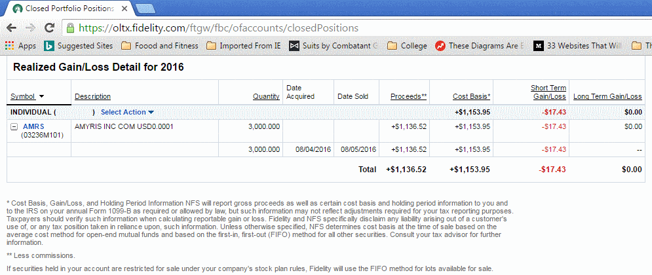Open the AMRS symbol link
This screenshot has height=275, width=652.
[x=33, y=127]
